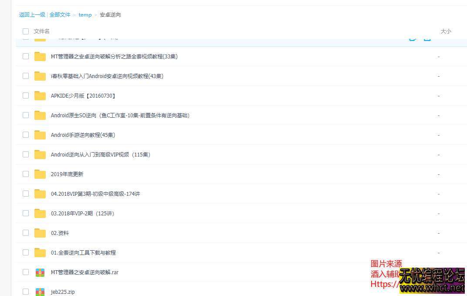Screen dimensions: 467x296
Task: Check the Android逆向从入门到高级VIP视频 checkbox
Action: pyautogui.click(x=25, y=154)
